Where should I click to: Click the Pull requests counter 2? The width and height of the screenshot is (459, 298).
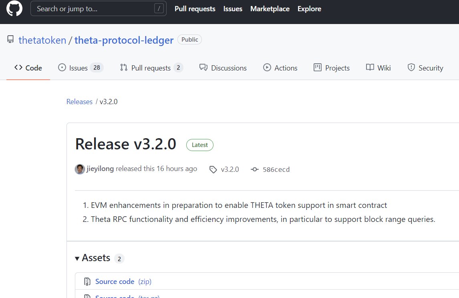178,68
